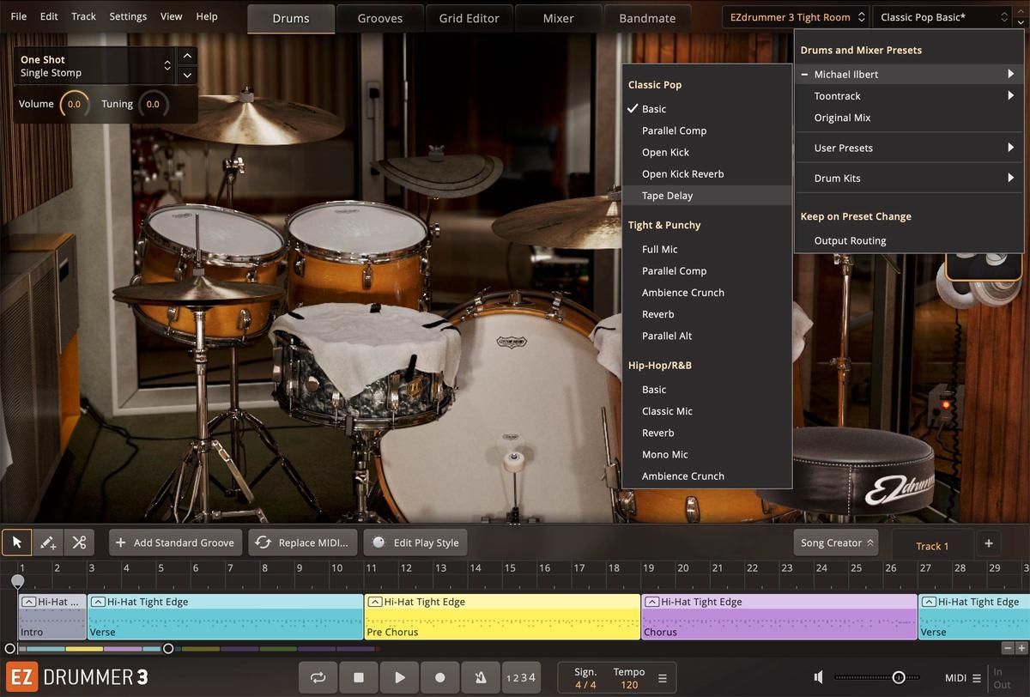Viewport: 1030px width, 697px height.
Task: Toggle the 1234 count-in button
Action: coord(521,677)
